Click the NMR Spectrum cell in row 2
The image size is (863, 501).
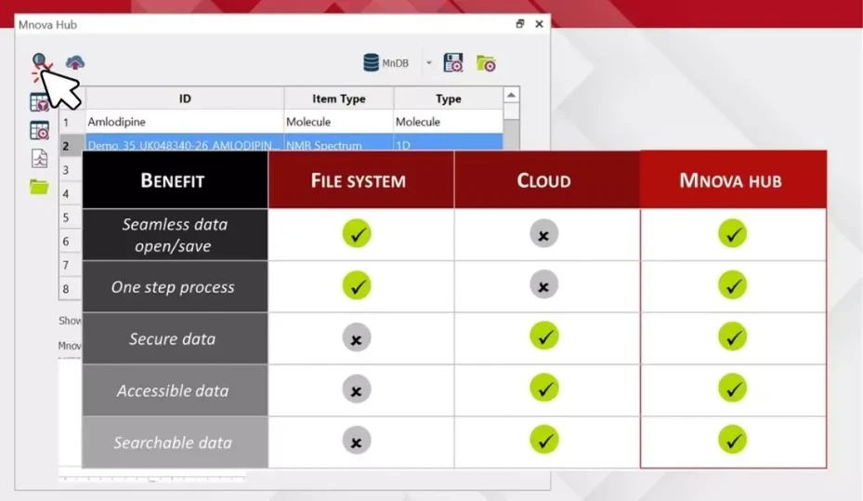coord(338,143)
